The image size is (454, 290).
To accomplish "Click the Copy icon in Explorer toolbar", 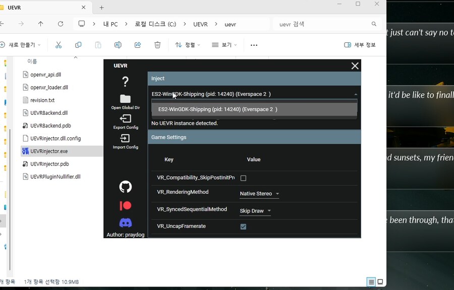I will click(x=78, y=45).
